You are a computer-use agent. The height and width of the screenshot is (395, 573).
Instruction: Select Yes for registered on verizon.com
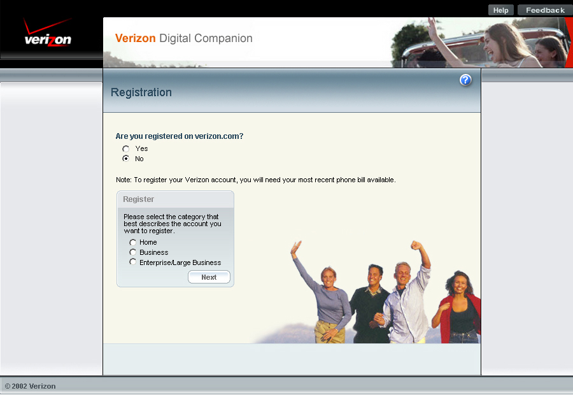[x=126, y=148]
